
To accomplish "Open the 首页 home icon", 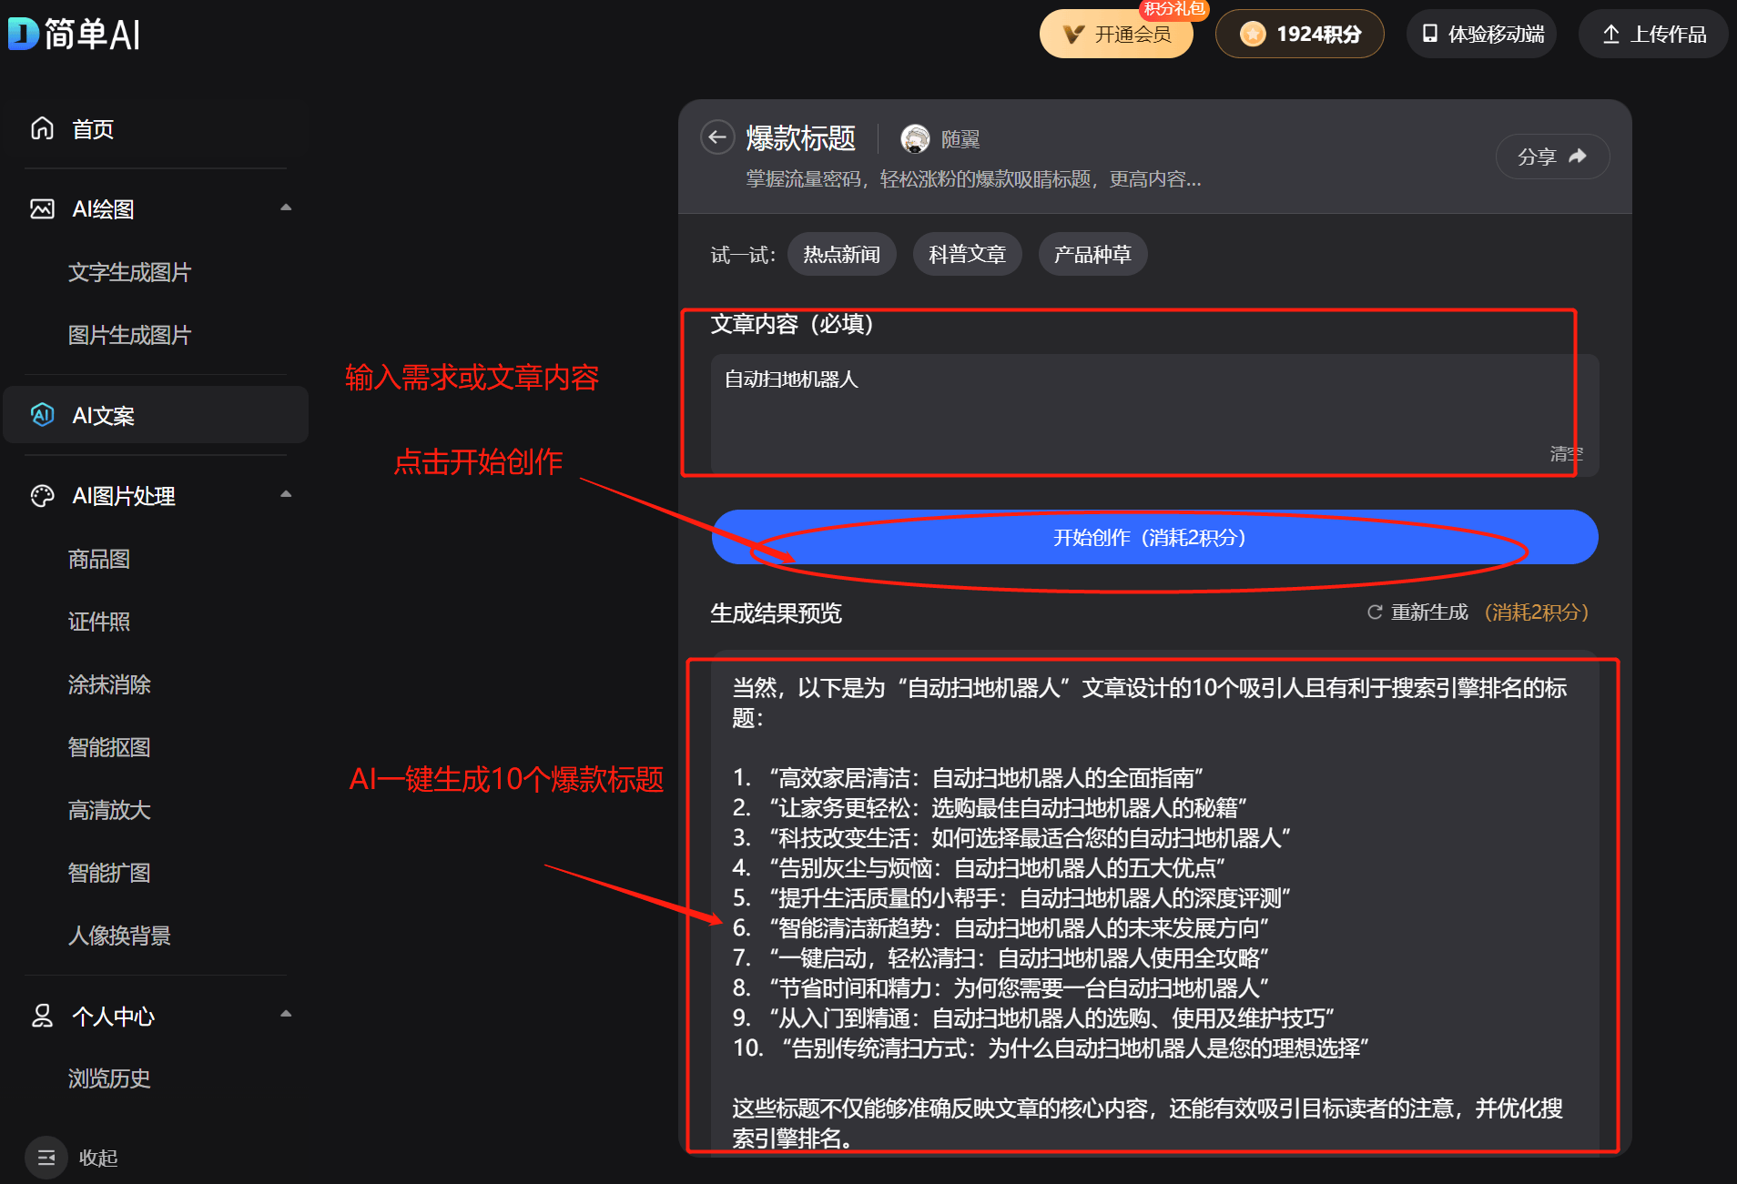I will point(43,128).
